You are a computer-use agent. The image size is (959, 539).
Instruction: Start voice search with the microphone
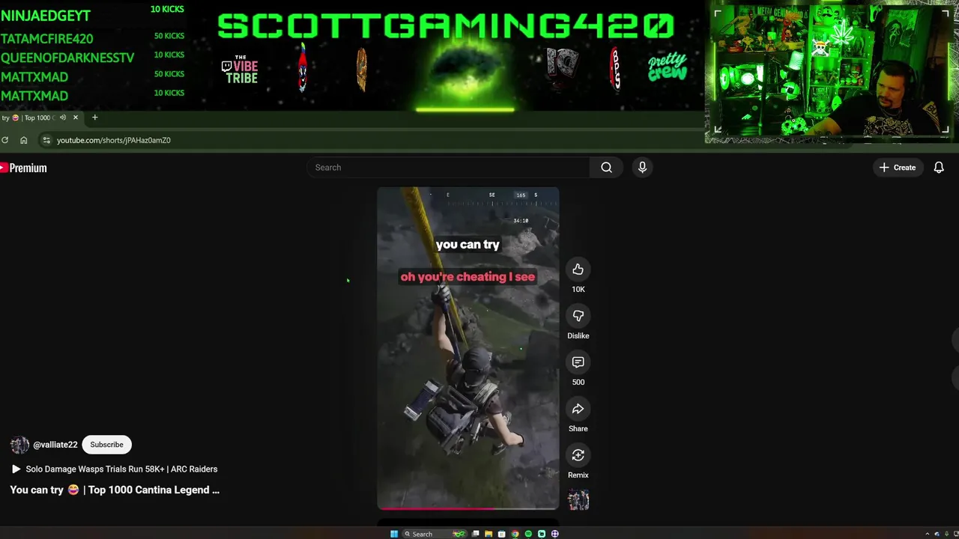click(642, 168)
